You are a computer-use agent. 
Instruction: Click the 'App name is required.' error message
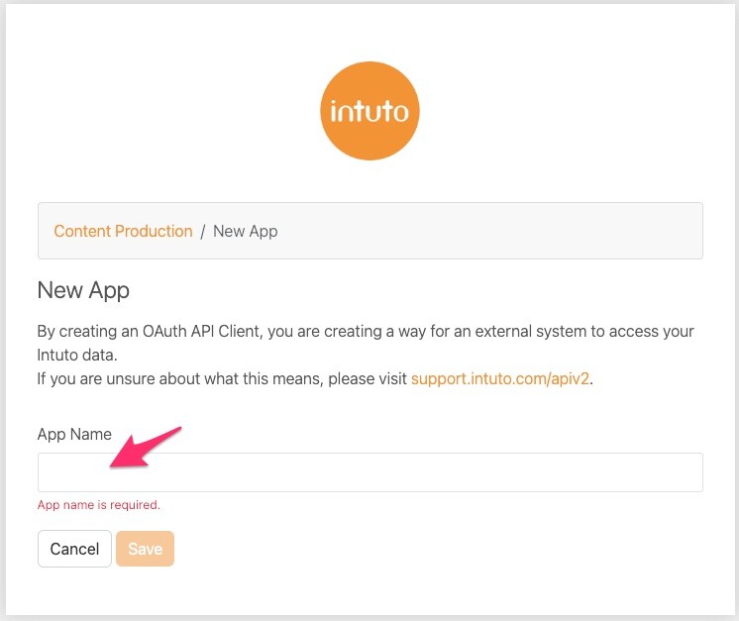pyautogui.click(x=98, y=505)
